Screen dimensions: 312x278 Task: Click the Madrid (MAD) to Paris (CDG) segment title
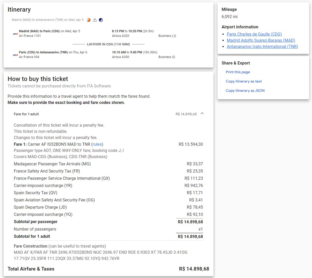pyautogui.click(x=39, y=31)
